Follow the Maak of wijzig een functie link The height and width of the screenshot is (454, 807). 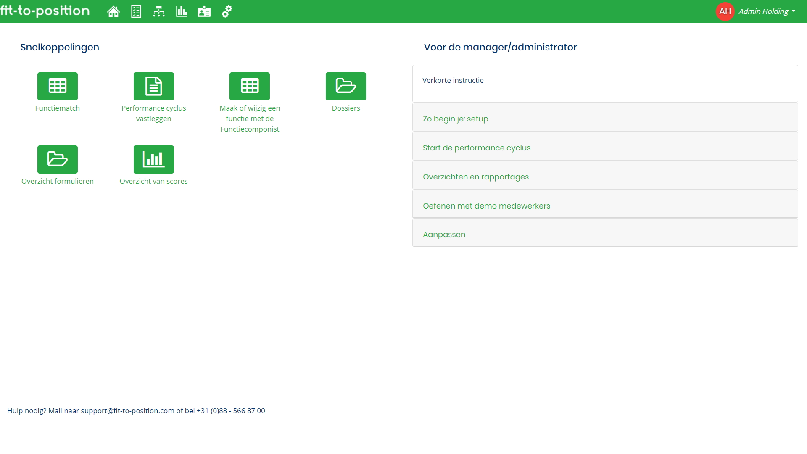pyautogui.click(x=250, y=119)
